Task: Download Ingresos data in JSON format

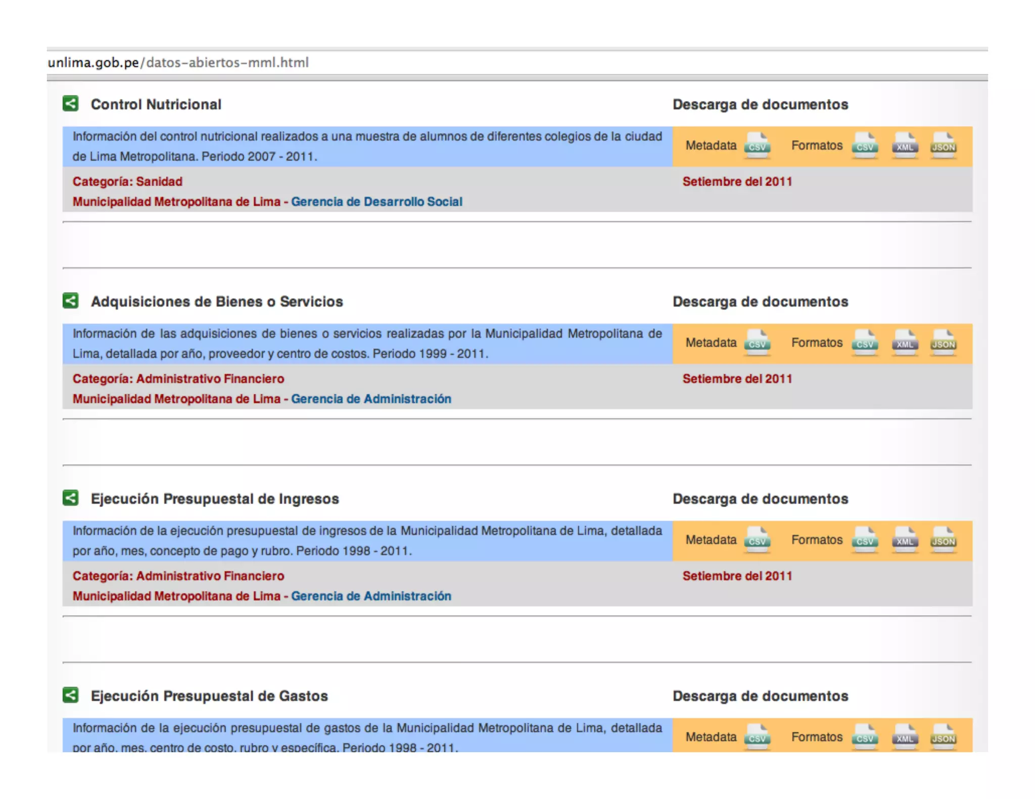Action: click(943, 540)
